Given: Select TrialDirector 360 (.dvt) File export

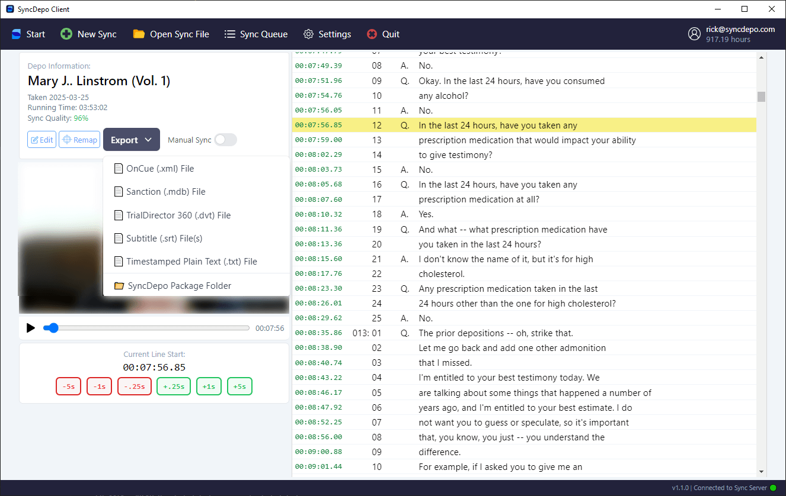Looking at the screenshot, I should pos(178,215).
